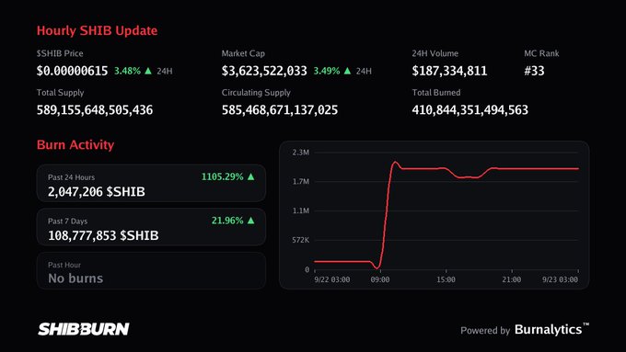Click the Past Hour label

[x=64, y=265]
